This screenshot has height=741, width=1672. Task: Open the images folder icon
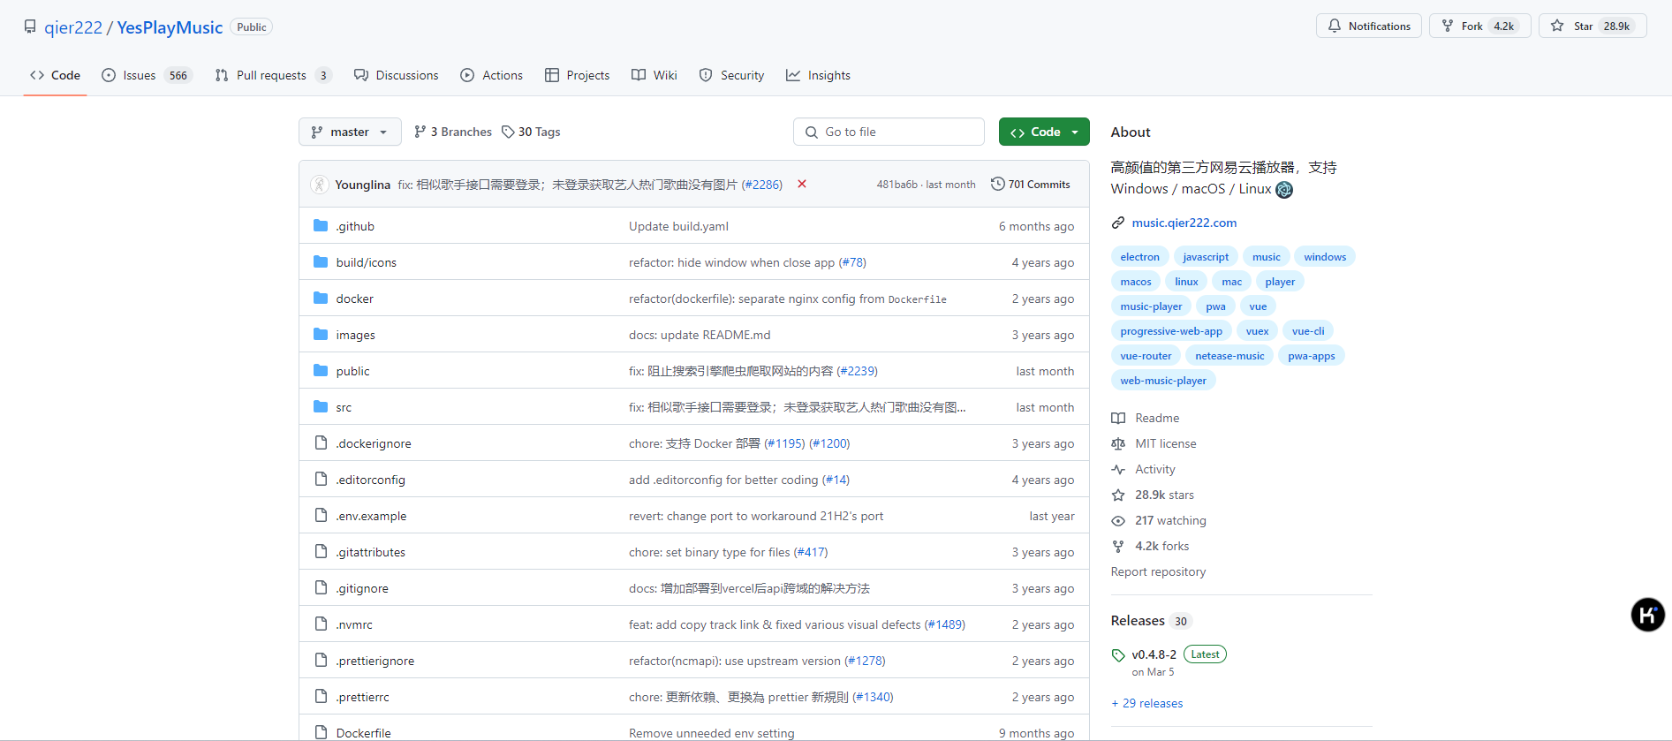(321, 335)
